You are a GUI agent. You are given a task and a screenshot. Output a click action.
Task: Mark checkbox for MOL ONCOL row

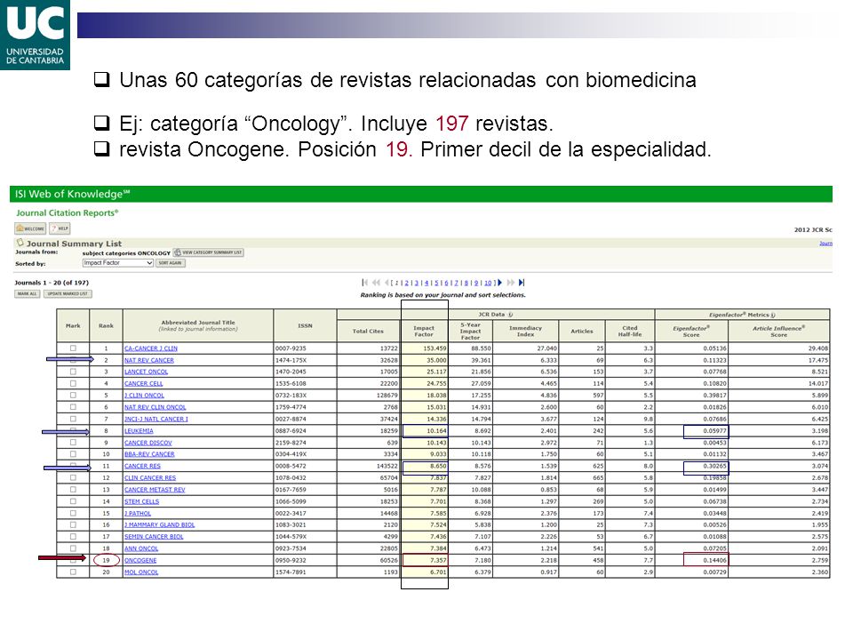click(x=73, y=572)
